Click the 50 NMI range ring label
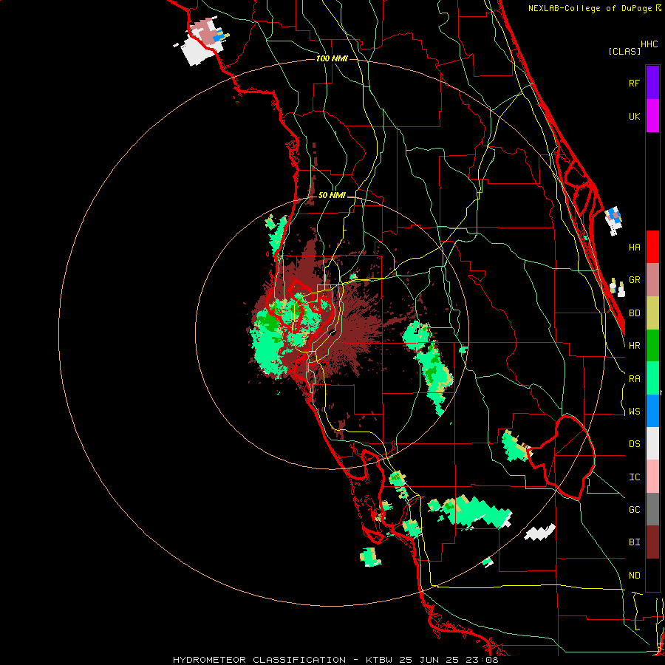Image resolution: width=665 pixels, height=665 pixels. click(x=332, y=196)
